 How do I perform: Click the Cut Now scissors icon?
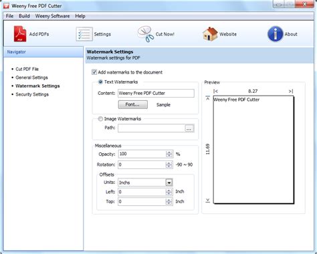(146, 34)
